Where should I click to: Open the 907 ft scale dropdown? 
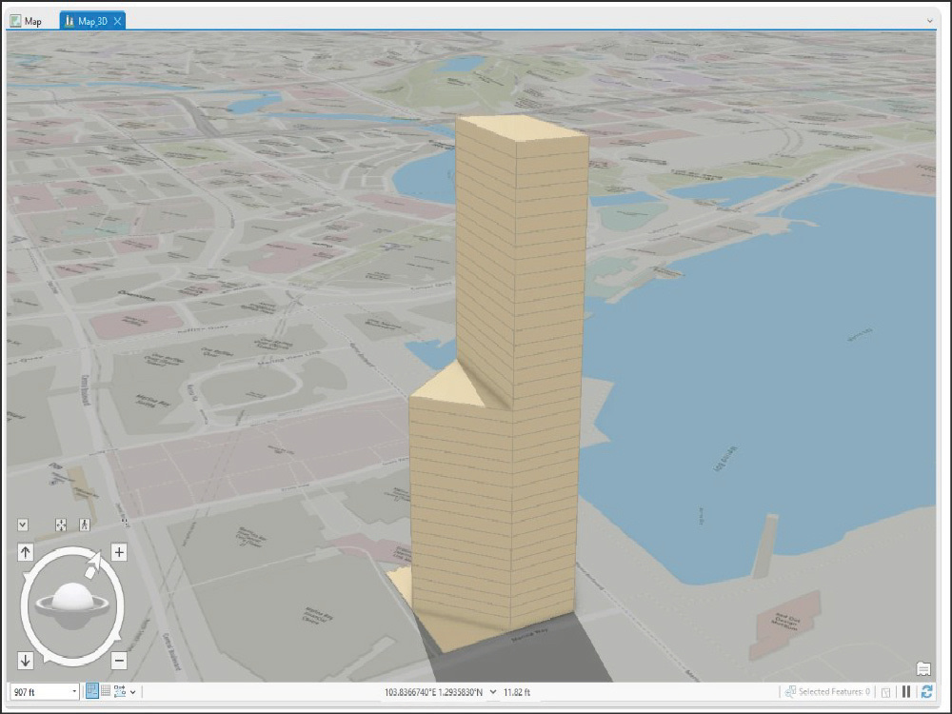click(x=74, y=692)
